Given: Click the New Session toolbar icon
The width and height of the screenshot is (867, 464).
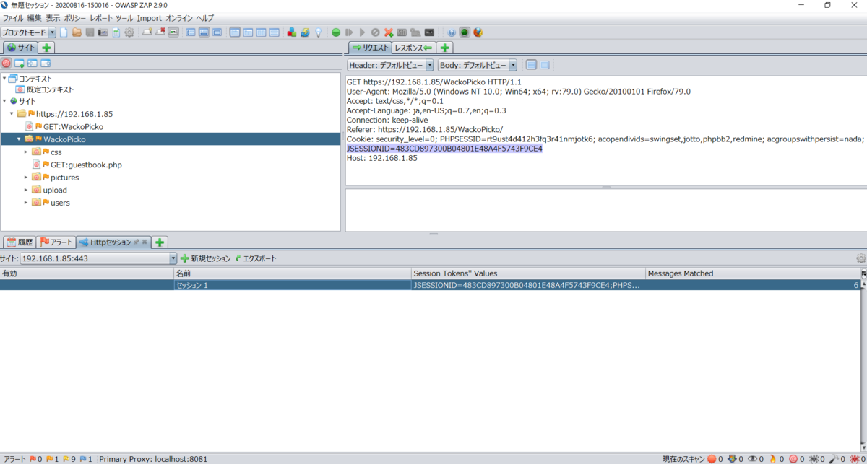Looking at the screenshot, I should coord(64,32).
